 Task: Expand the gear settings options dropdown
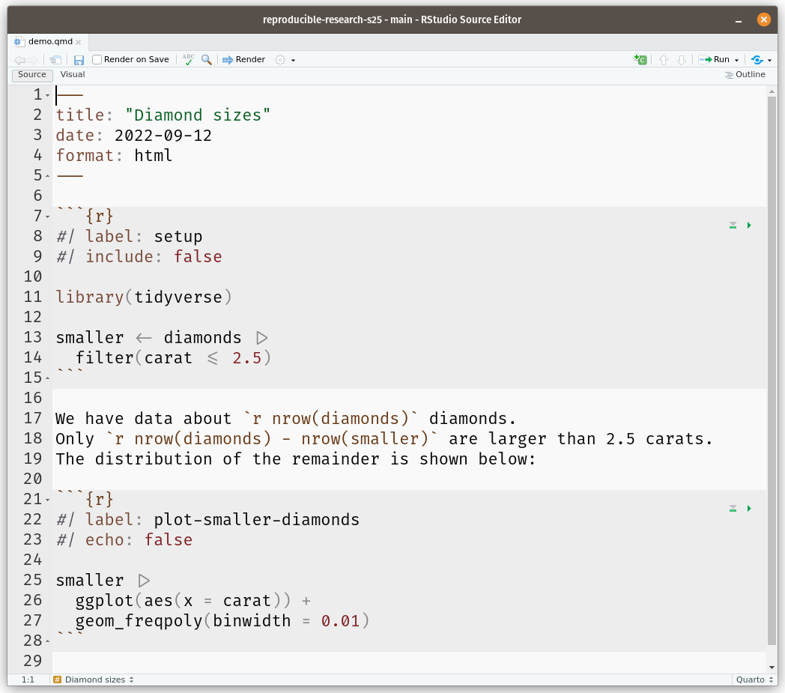[293, 60]
